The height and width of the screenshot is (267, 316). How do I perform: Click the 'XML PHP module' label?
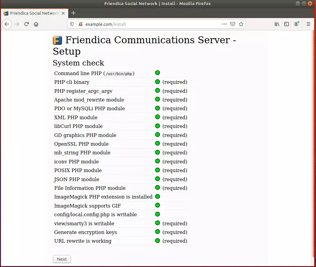pos(76,117)
